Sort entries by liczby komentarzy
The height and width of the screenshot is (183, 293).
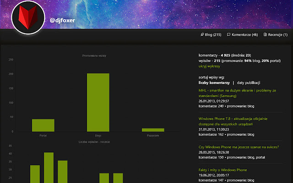[214, 83]
